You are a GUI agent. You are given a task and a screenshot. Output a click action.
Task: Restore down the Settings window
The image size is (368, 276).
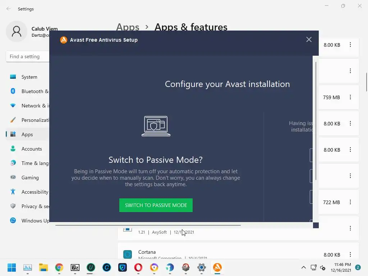343,6
